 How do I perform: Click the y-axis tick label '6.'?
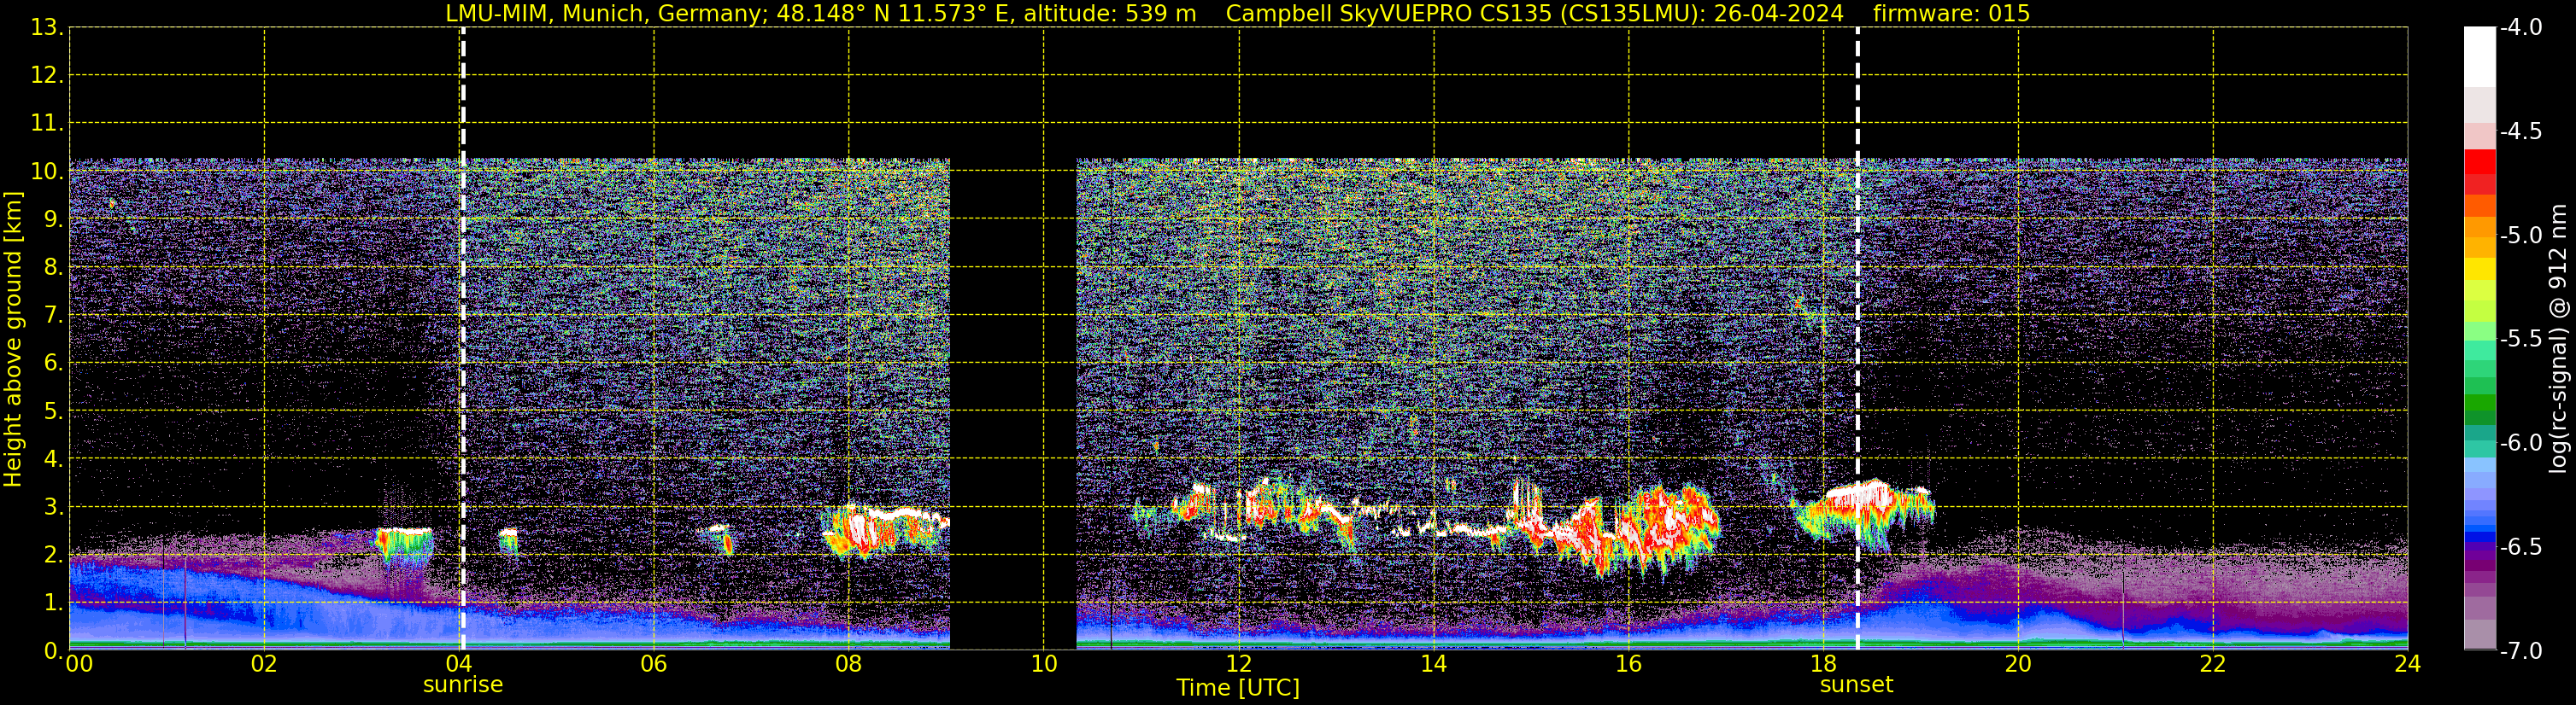(54, 363)
